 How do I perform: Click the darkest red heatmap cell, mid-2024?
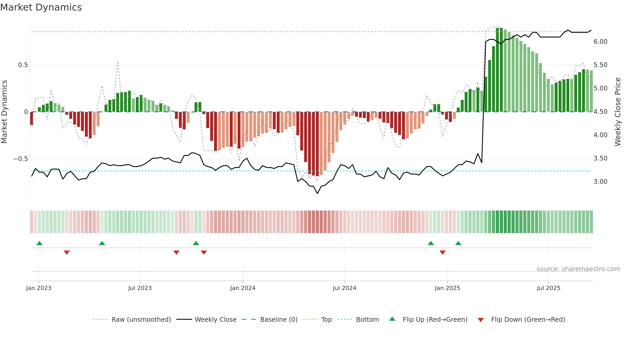317,222
